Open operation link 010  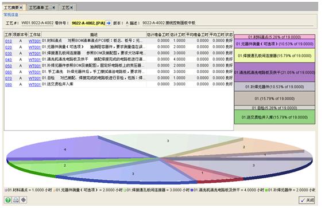[9, 41]
